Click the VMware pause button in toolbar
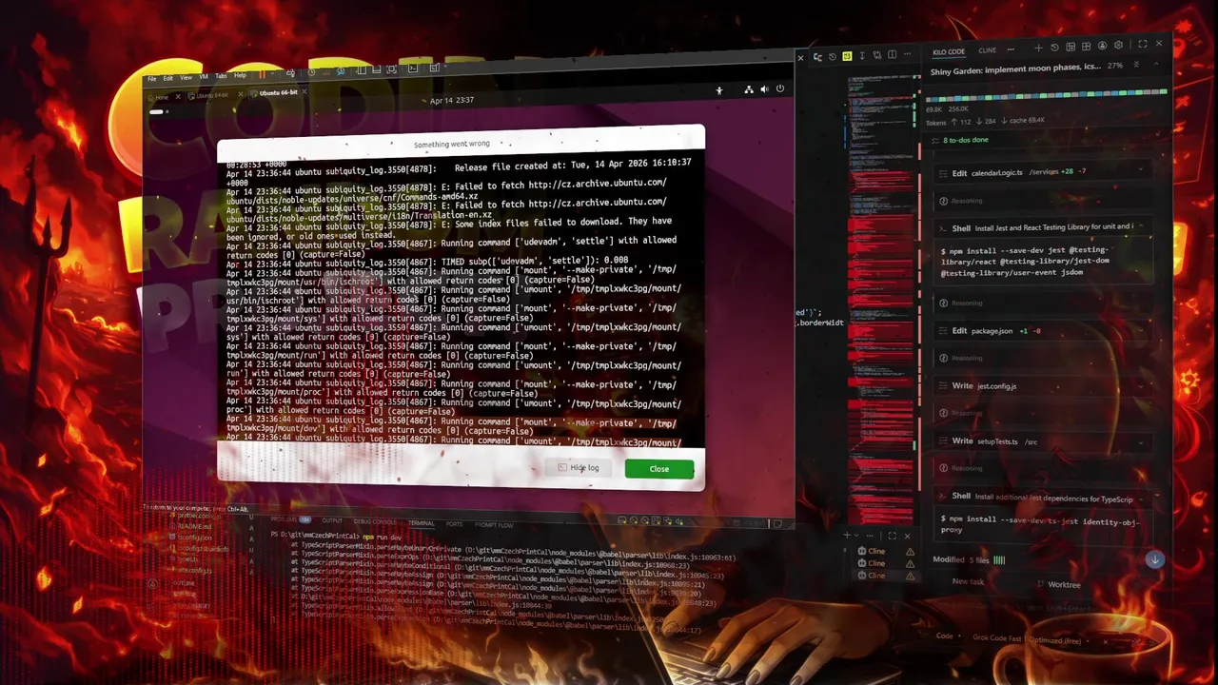This screenshot has width=1218, height=685. pyautogui.click(x=262, y=74)
